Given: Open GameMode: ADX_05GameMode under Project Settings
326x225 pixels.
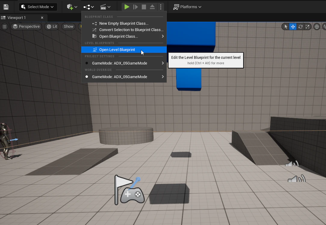Looking at the screenshot, I should click(x=124, y=63).
